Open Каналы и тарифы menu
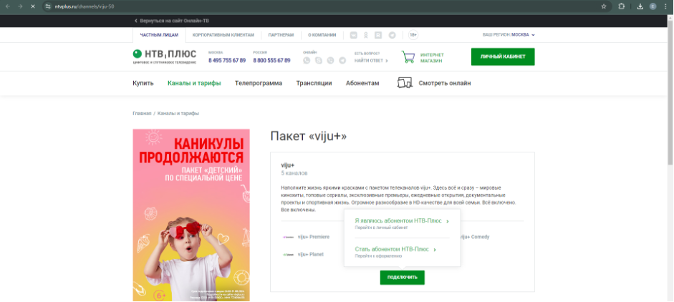 pyautogui.click(x=194, y=83)
